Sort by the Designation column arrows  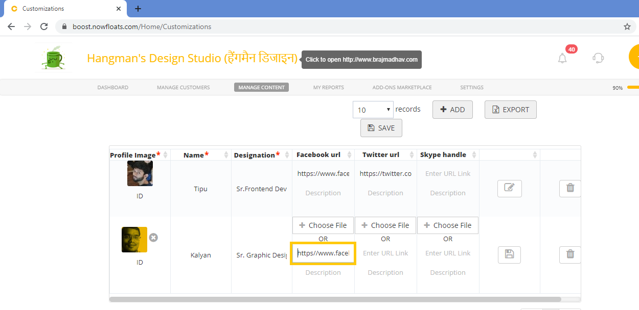[x=287, y=155]
